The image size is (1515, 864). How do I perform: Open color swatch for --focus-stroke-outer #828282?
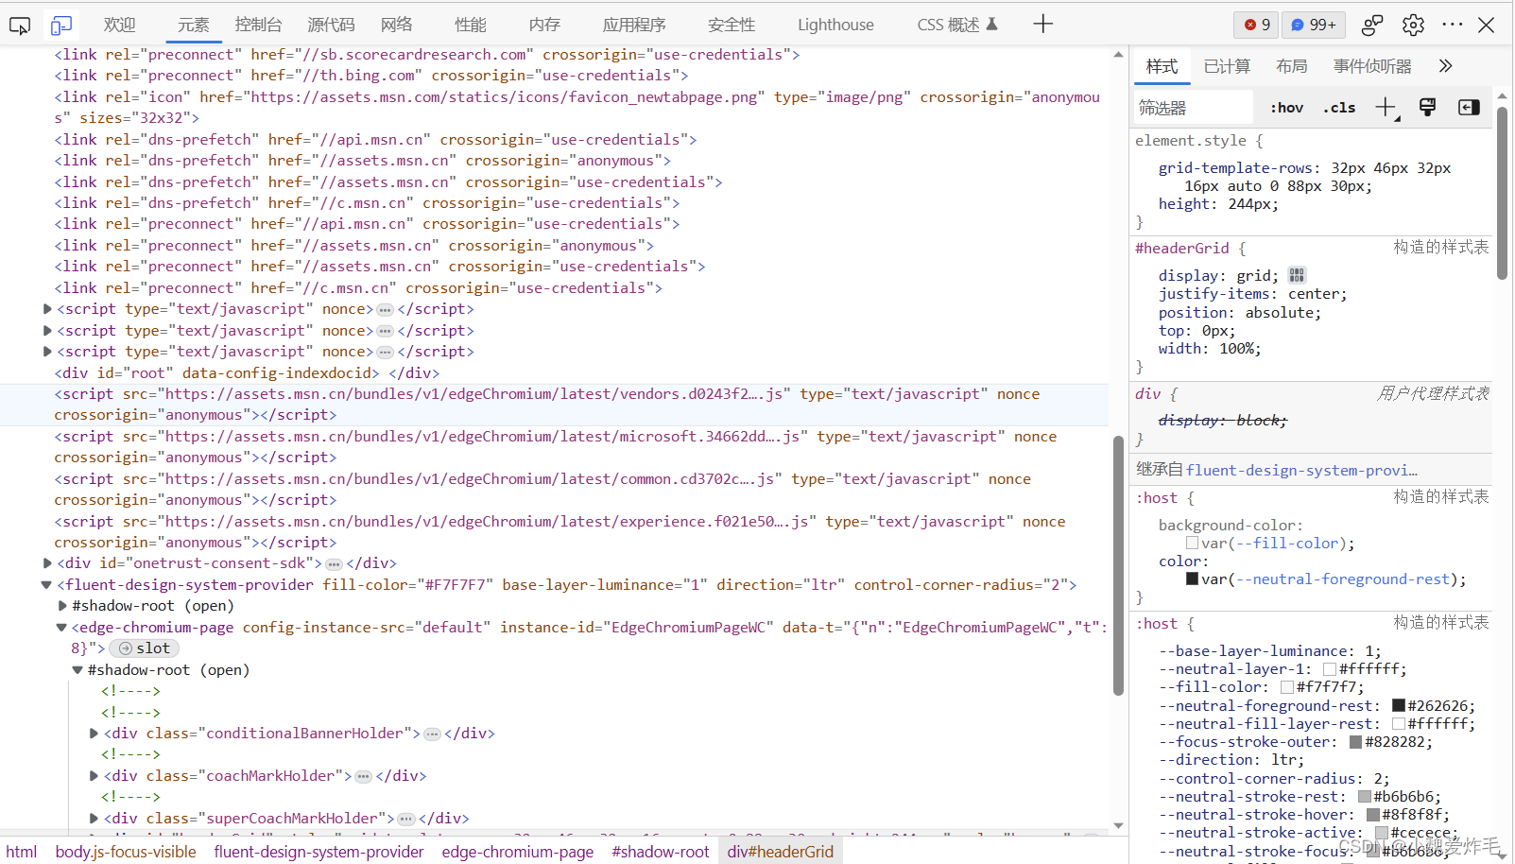click(x=1355, y=742)
